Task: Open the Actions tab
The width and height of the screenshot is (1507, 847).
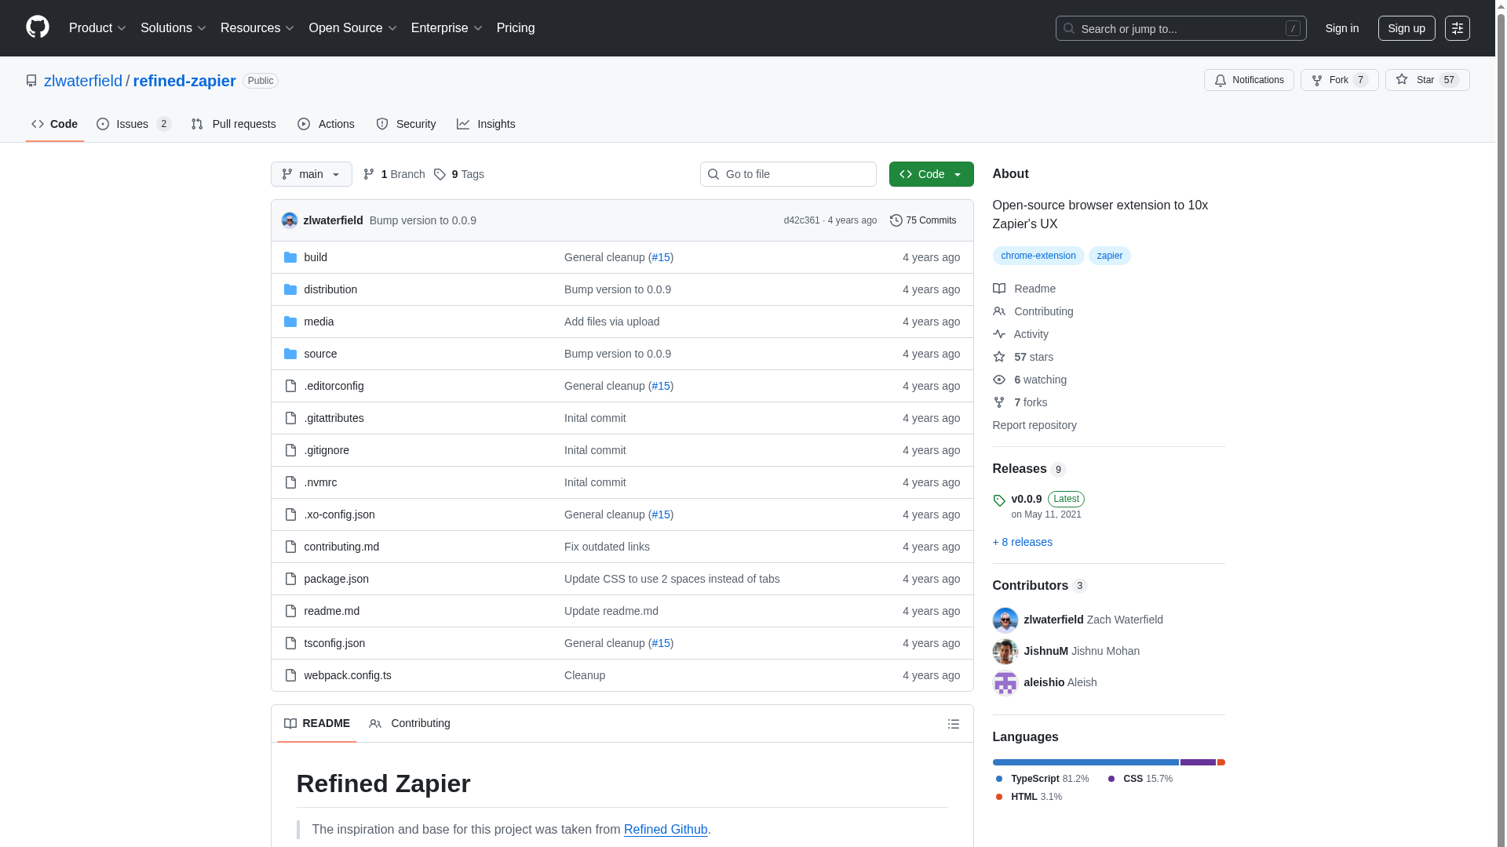Action: tap(326, 124)
